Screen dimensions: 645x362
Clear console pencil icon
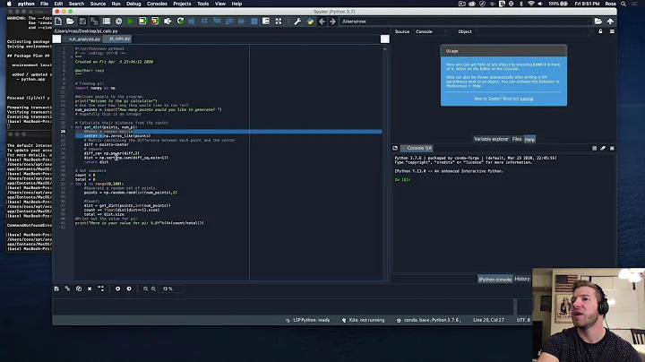(603, 148)
